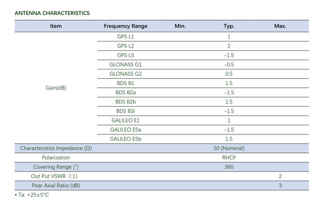Click the Typ. column header
Image resolution: width=323 pixels, height=202 pixels.
tap(229, 26)
